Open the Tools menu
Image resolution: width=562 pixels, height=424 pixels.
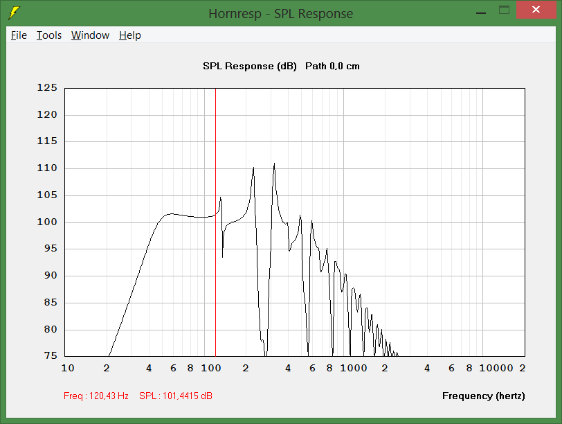click(49, 35)
